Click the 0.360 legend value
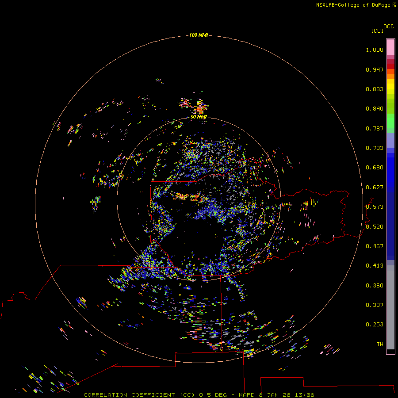This screenshot has width=398, height=398. 375,286
